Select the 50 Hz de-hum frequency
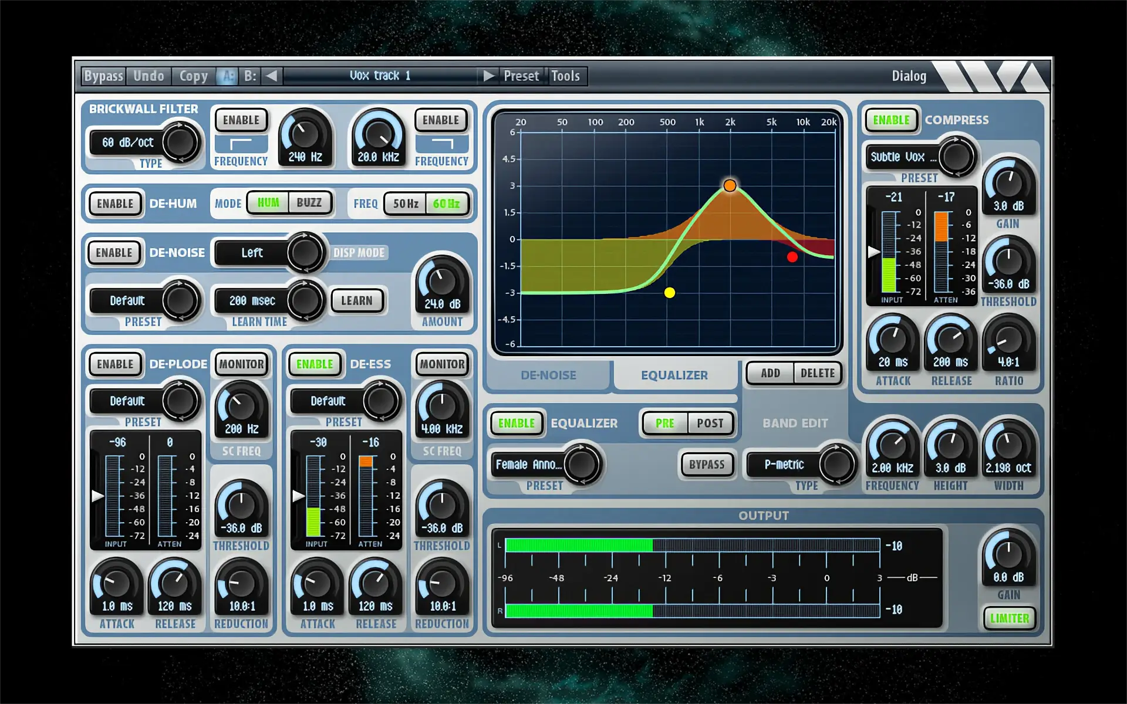The height and width of the screenshot is (704, 1127). [x=405, y=204]
